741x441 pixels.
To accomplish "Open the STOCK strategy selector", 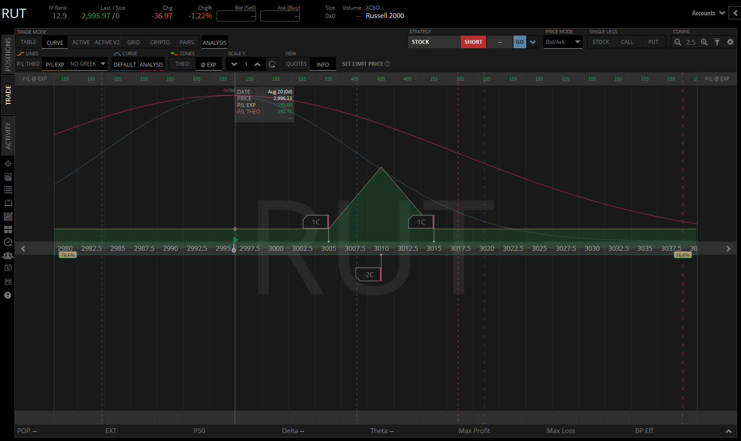I will [x=434, y=42].
